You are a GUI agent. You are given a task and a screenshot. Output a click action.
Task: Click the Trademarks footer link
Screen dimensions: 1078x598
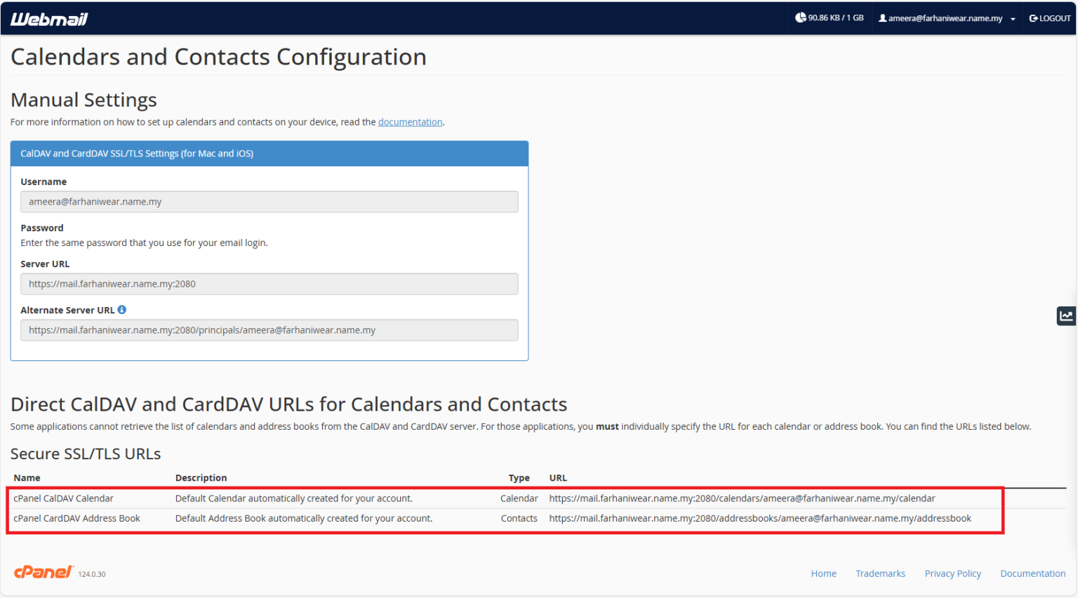click(880, 573)
